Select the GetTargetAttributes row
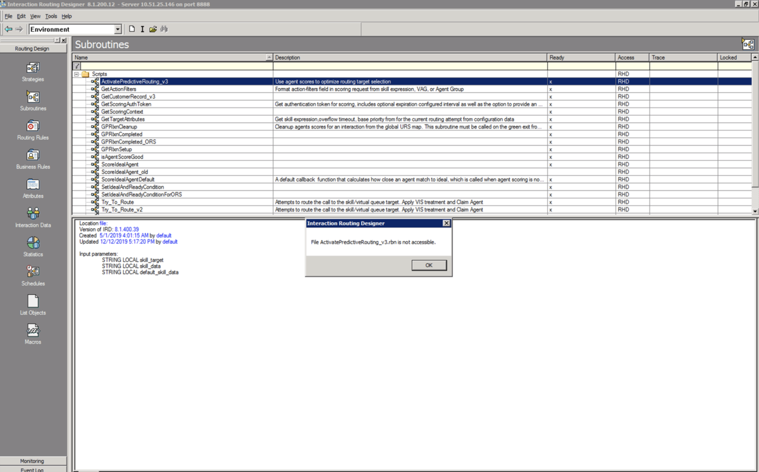759x472 pixels. pos(412,119)
